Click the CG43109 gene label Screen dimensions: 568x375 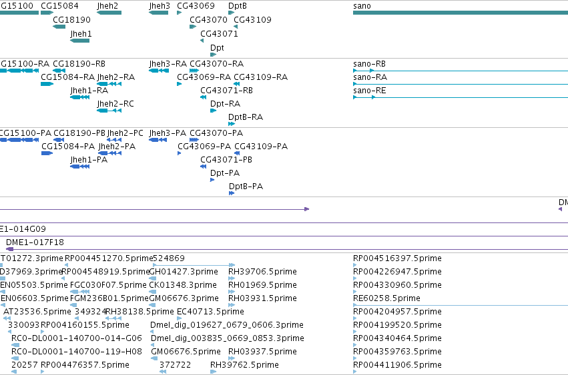[252, 20]
